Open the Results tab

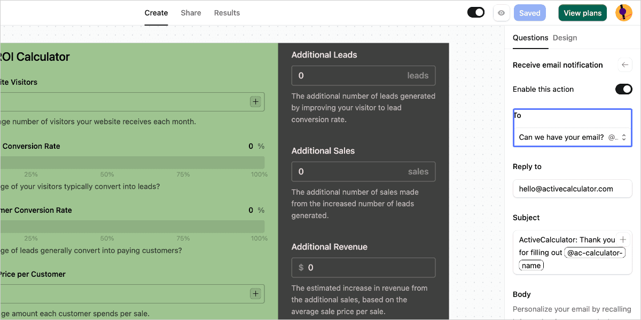(x=227, y=13)
